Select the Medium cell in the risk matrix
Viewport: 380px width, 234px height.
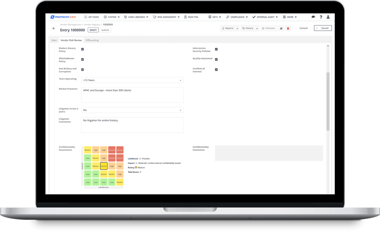104,166
